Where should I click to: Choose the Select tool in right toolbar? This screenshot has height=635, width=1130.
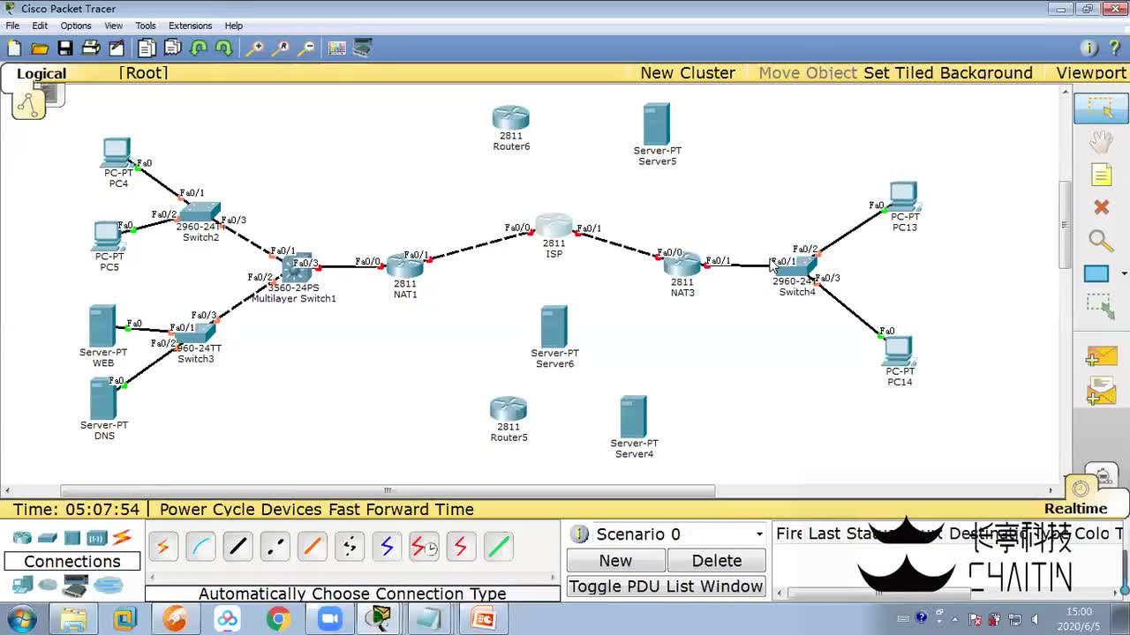(1101, 108)
